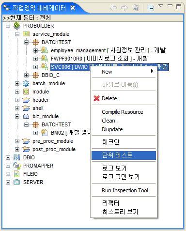The height and width of the screenshot is (231, 186).
Task: Close the 작업영역 내비게이터 tab
Action: pos(73,8)
